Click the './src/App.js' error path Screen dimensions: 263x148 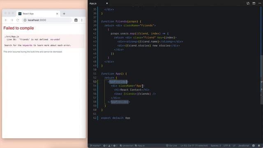(x=12, y=37)
